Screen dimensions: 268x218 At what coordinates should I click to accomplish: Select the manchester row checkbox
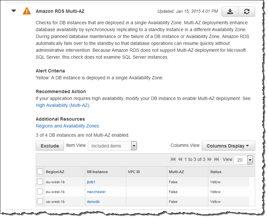[40, 191]
